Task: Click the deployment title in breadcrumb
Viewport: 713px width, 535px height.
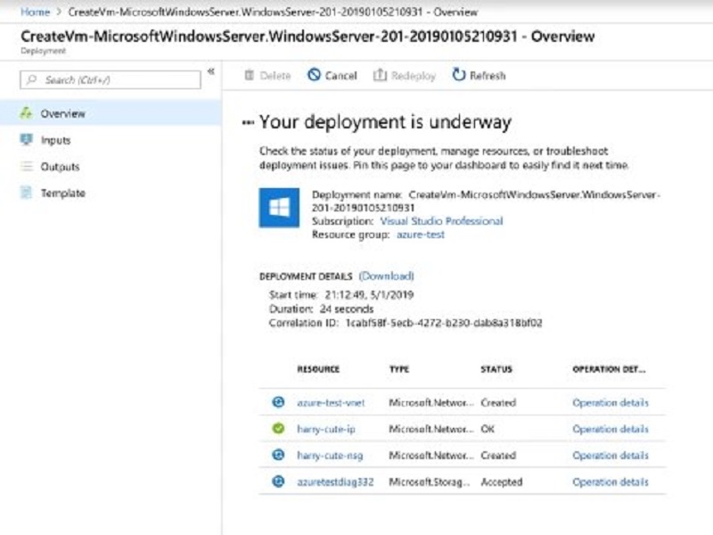Action: click(273, 12)
